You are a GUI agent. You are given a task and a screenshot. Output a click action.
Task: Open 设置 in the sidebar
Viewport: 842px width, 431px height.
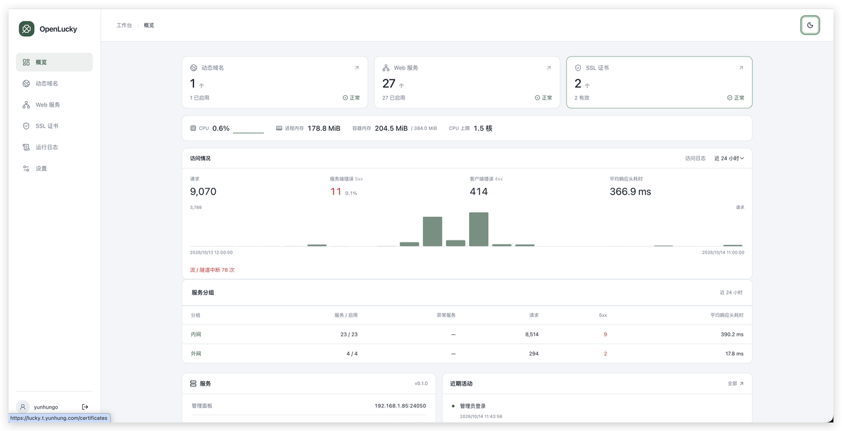pos(54,168)
